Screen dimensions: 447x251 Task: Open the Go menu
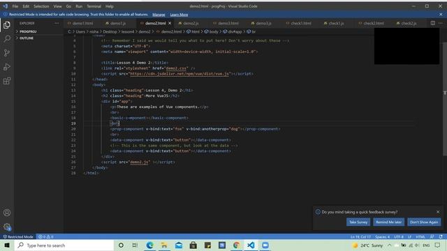(x=68, y=6)
